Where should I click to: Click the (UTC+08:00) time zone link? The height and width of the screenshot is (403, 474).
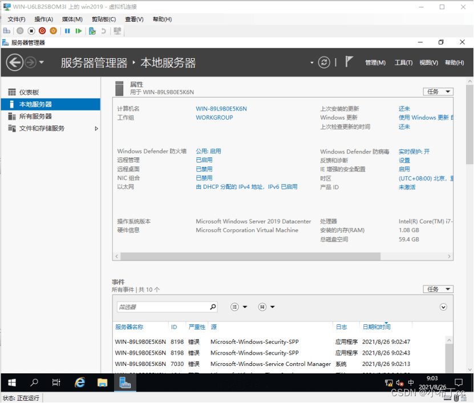click(426, 178)
